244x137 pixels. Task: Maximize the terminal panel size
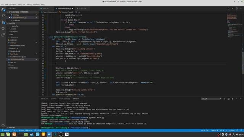pyautogui.click(x=236, y=99)
